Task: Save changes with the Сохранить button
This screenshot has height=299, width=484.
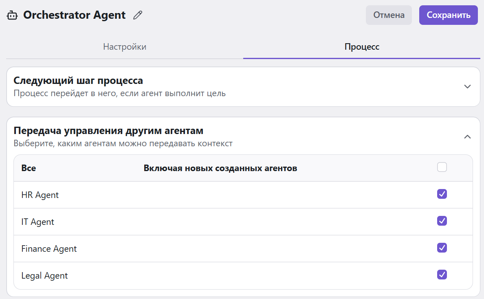Action: pyautogui.click(x=448, y=15)
